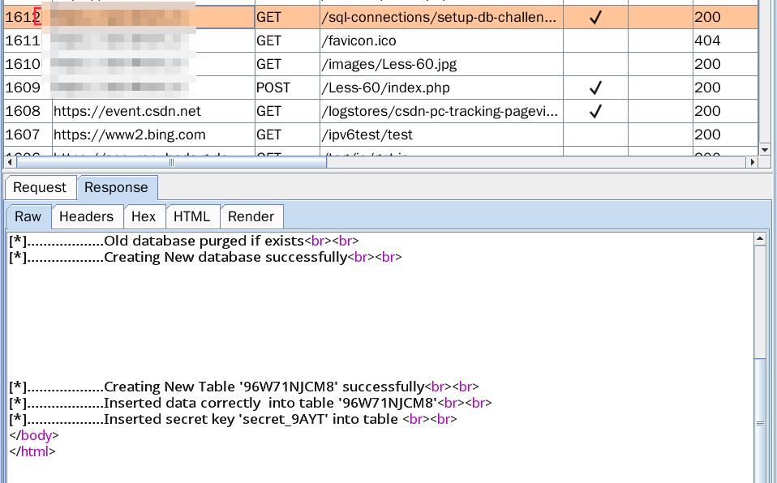Click the GET method cell in row 1611
777x483 pixels.
click(x=287, y=41)
